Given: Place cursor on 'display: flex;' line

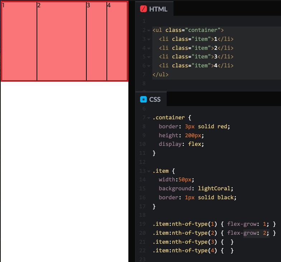Looking at the screenshot, I should point(181,144).
